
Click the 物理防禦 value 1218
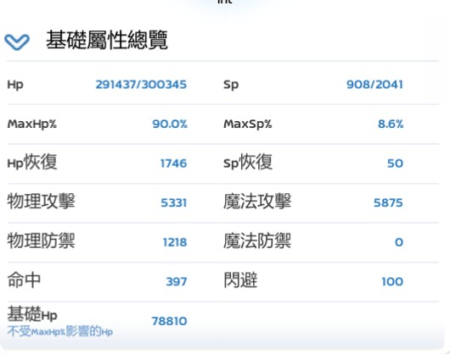(x=175, y=242)
